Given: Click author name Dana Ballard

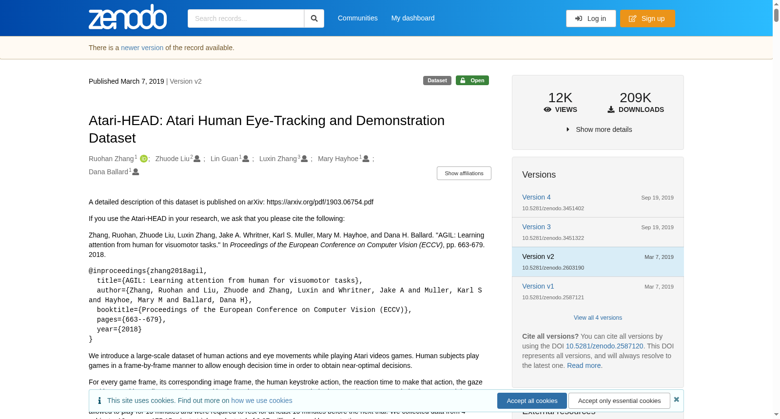Looking at the screenshot, I should point(108,172).
